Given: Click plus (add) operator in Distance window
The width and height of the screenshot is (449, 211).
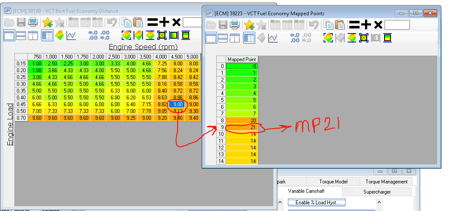Looking at the screenshot, I should pos(165,23).
